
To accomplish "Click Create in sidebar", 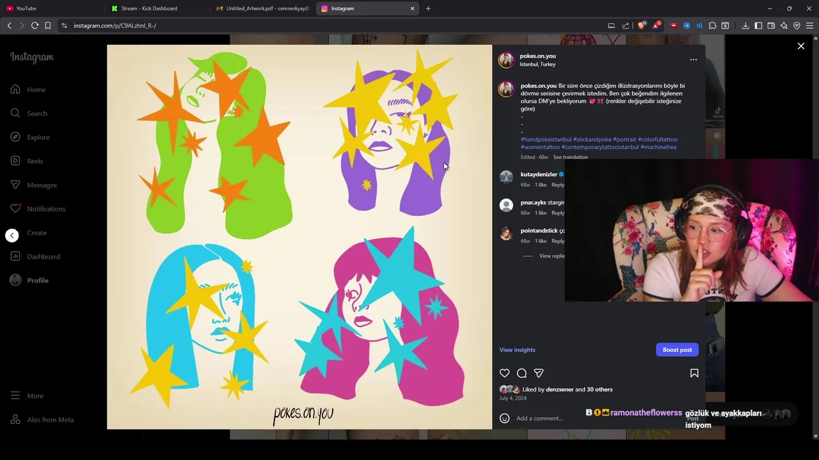I will (29, 233).
